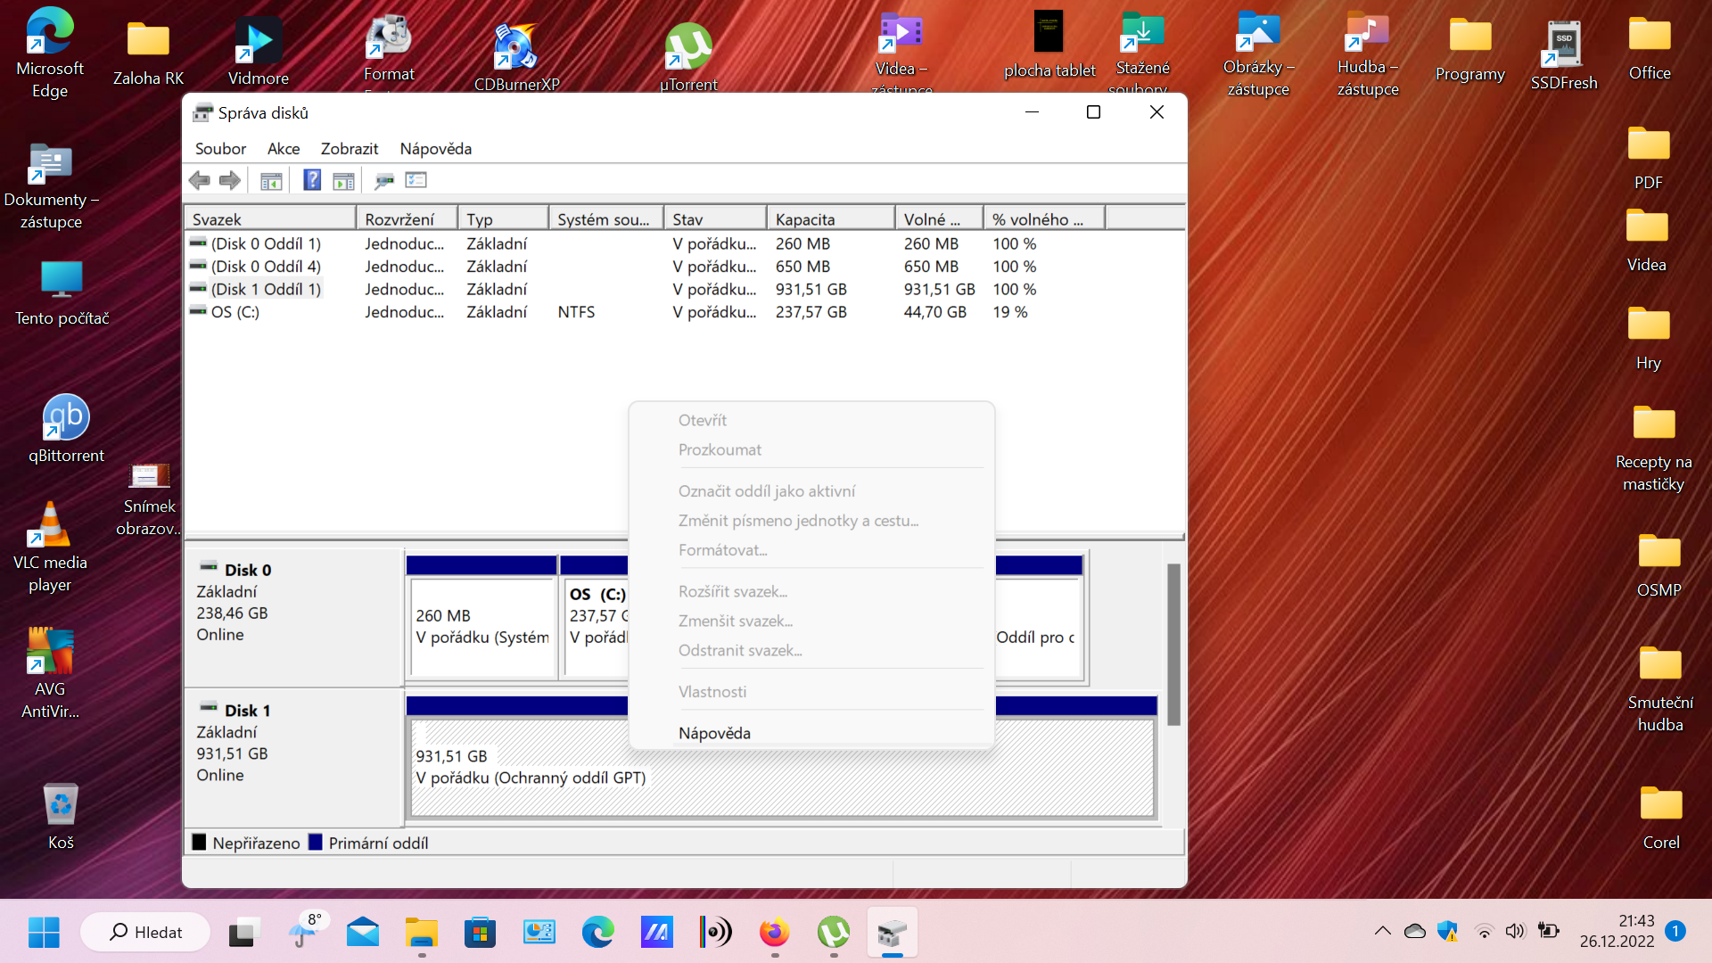This screenshot has height=963, width=1712.
Task: Click the show/hide console tree icon
Action: [x=271, y=180]
